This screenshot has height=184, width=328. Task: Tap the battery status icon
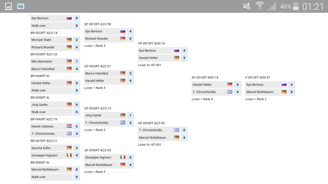tap(296, 6)
